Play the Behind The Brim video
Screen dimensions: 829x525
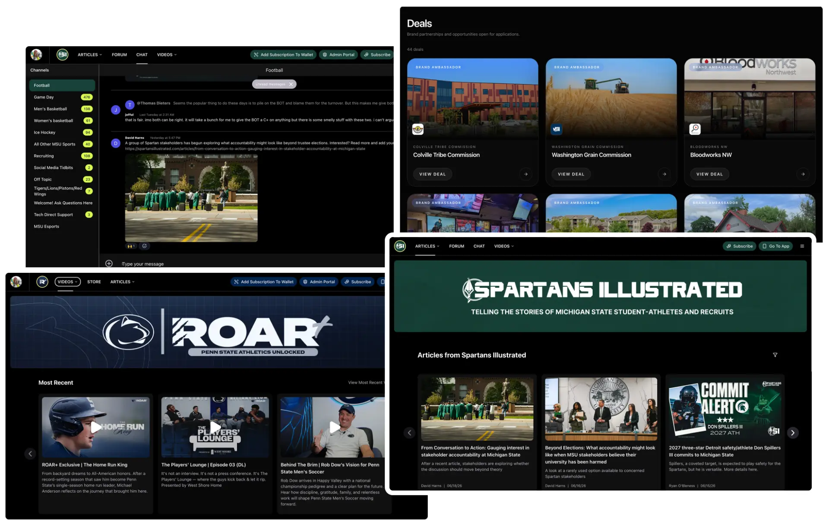point(335,427)
